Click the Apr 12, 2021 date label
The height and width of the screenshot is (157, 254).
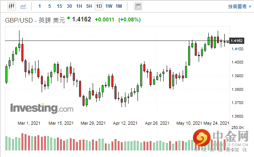[x=125, y=123]
